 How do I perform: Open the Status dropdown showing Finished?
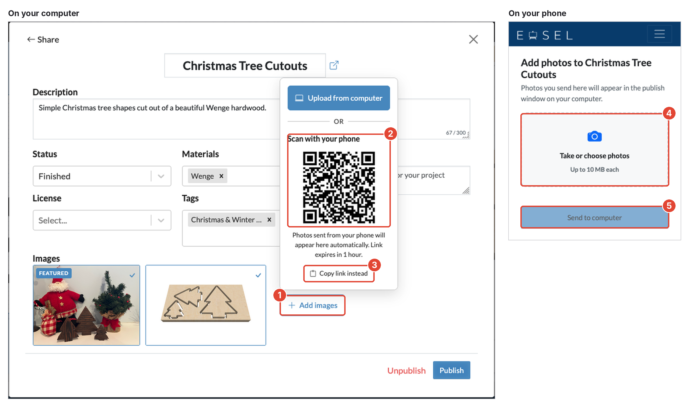click(x=102, y=176)
